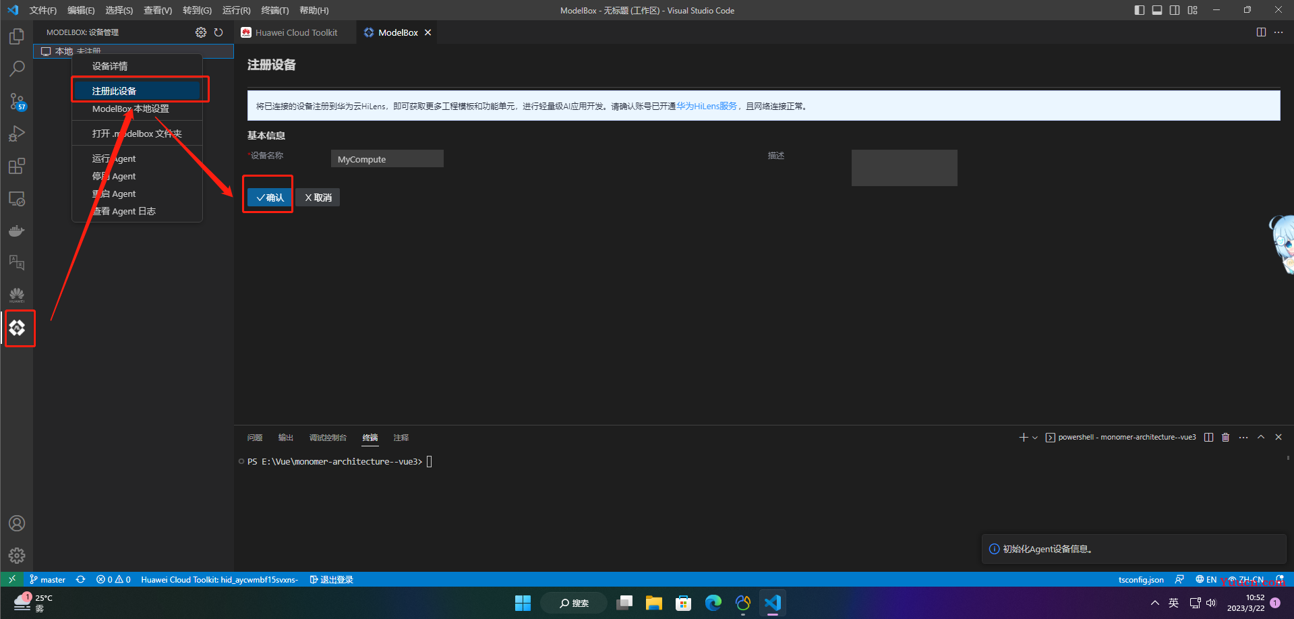Toggle the bottom panel layout button
Viewport: 1294px width, 619px height.
click(1157, 10)
